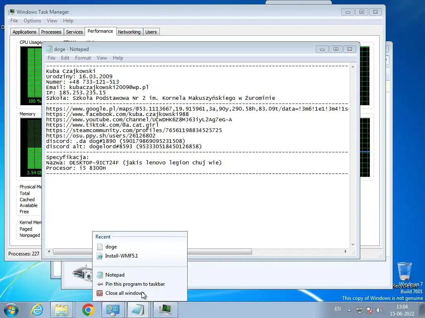Open Task Manager's File menu
The height and width of the screenshot is (318, 425).
point(14,21)
